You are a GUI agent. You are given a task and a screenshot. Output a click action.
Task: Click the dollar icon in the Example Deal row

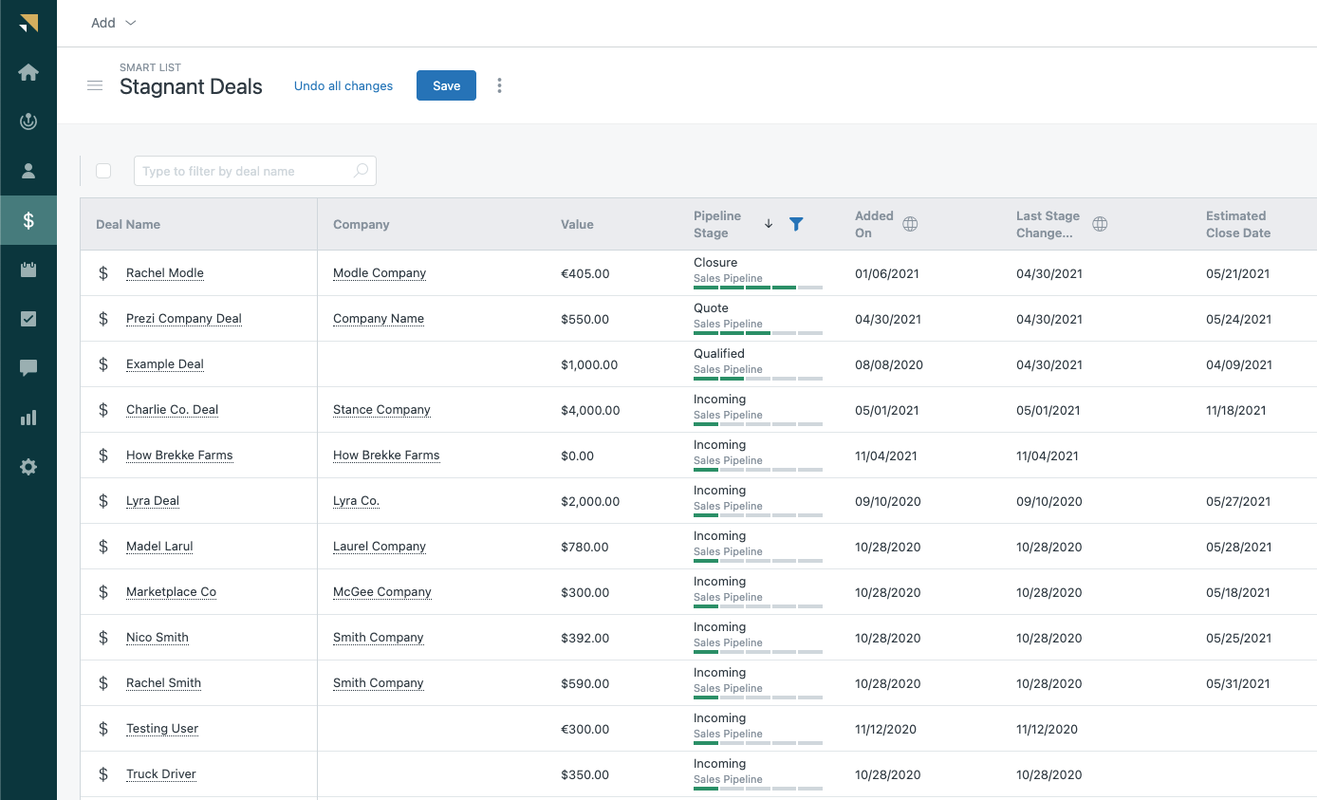click(x=103, y=364)
